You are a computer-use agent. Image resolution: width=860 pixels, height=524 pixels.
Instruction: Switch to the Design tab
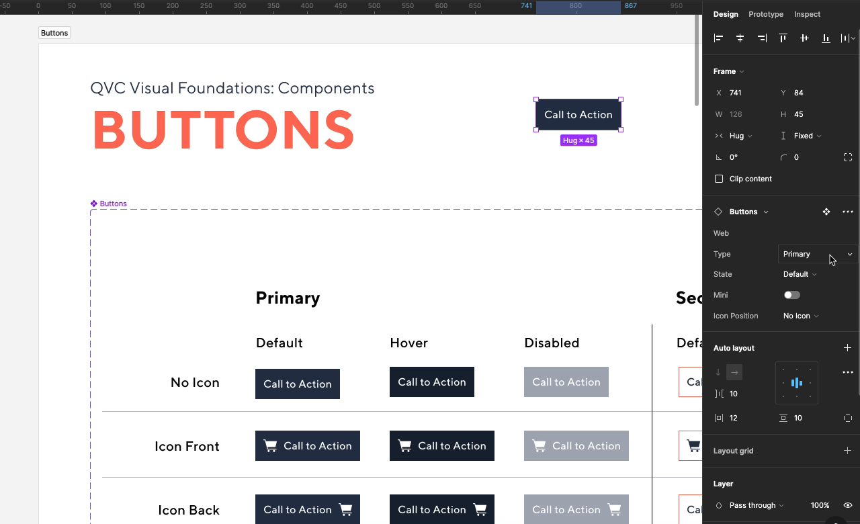click(x=726, y=14)
